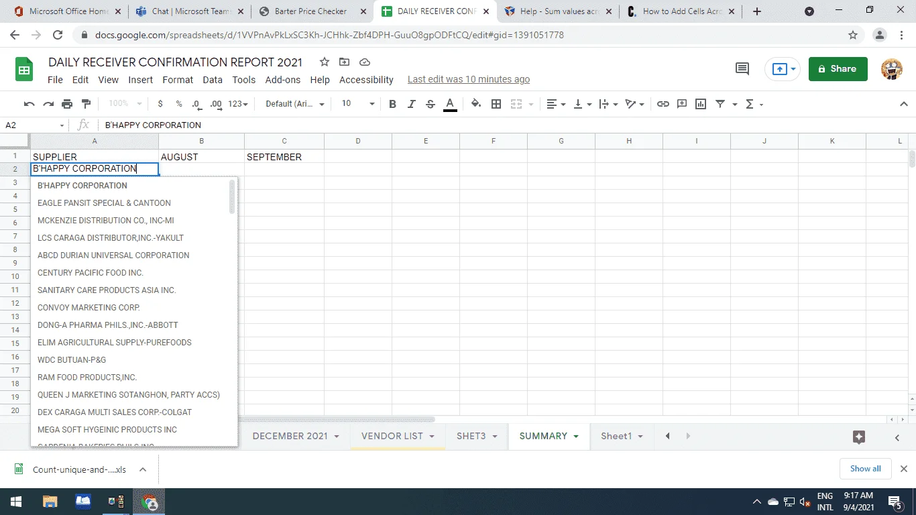
Task: Undo the last action in toolbar
Action: (x=30, y=104)
